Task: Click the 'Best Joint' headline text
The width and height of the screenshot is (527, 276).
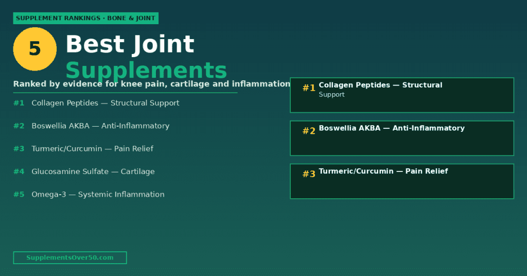Action: [x=130, y=44]
